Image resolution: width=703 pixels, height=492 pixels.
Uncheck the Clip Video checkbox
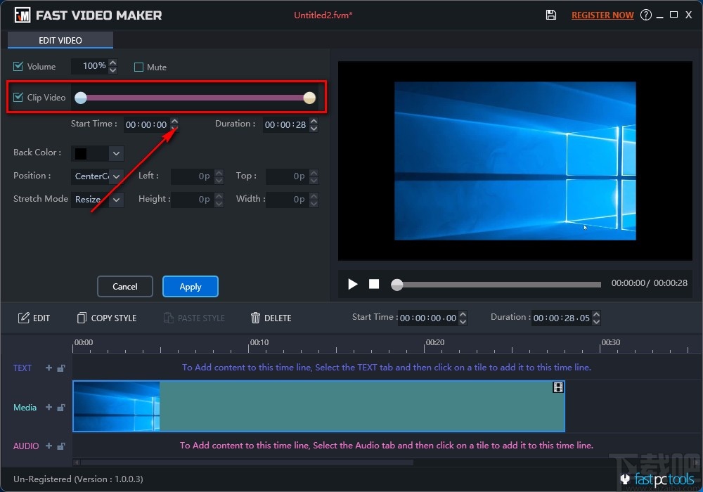tap(18, 97)
